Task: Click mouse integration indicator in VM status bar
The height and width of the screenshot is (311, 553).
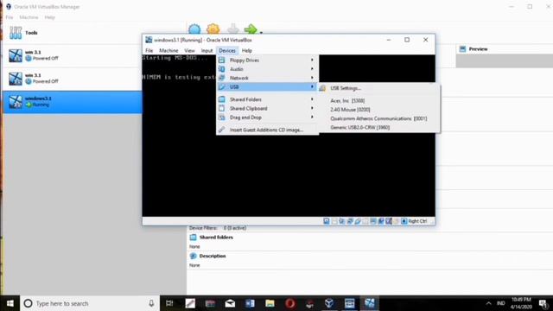Action: tap(397, 221)
